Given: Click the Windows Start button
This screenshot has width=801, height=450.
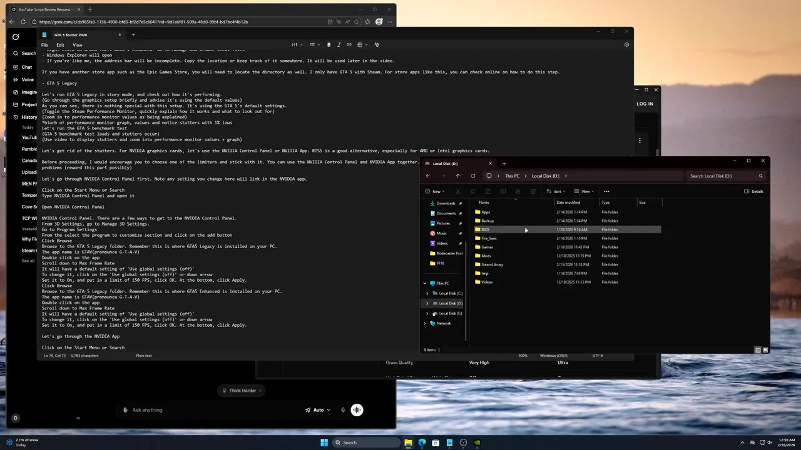Looking at the screenshot, I should 324,442.
